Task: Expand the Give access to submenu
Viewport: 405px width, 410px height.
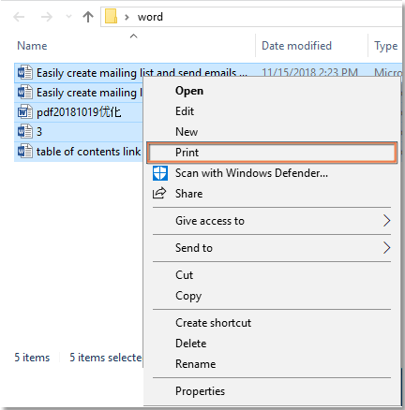Action: [272, 221]
